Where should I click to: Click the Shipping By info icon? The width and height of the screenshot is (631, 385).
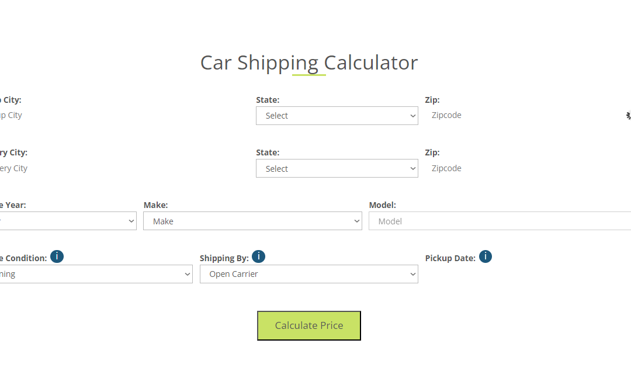258,256
